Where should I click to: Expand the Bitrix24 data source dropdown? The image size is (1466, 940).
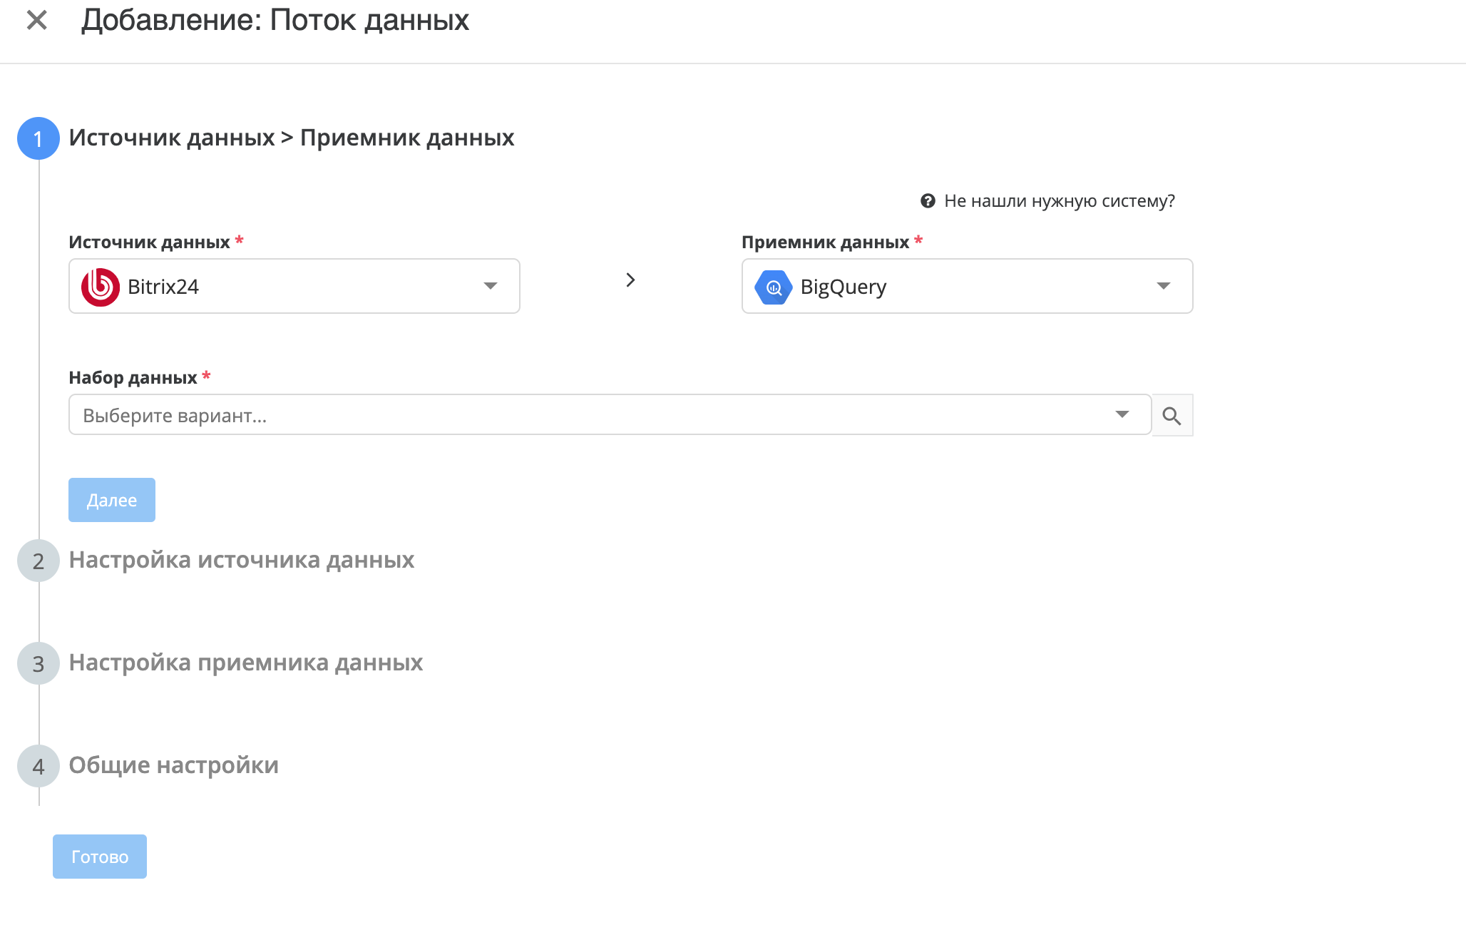coord(490,286)
